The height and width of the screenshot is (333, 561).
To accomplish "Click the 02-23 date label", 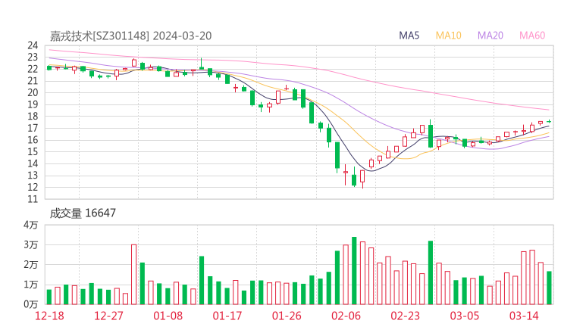I will click(405, 316).
